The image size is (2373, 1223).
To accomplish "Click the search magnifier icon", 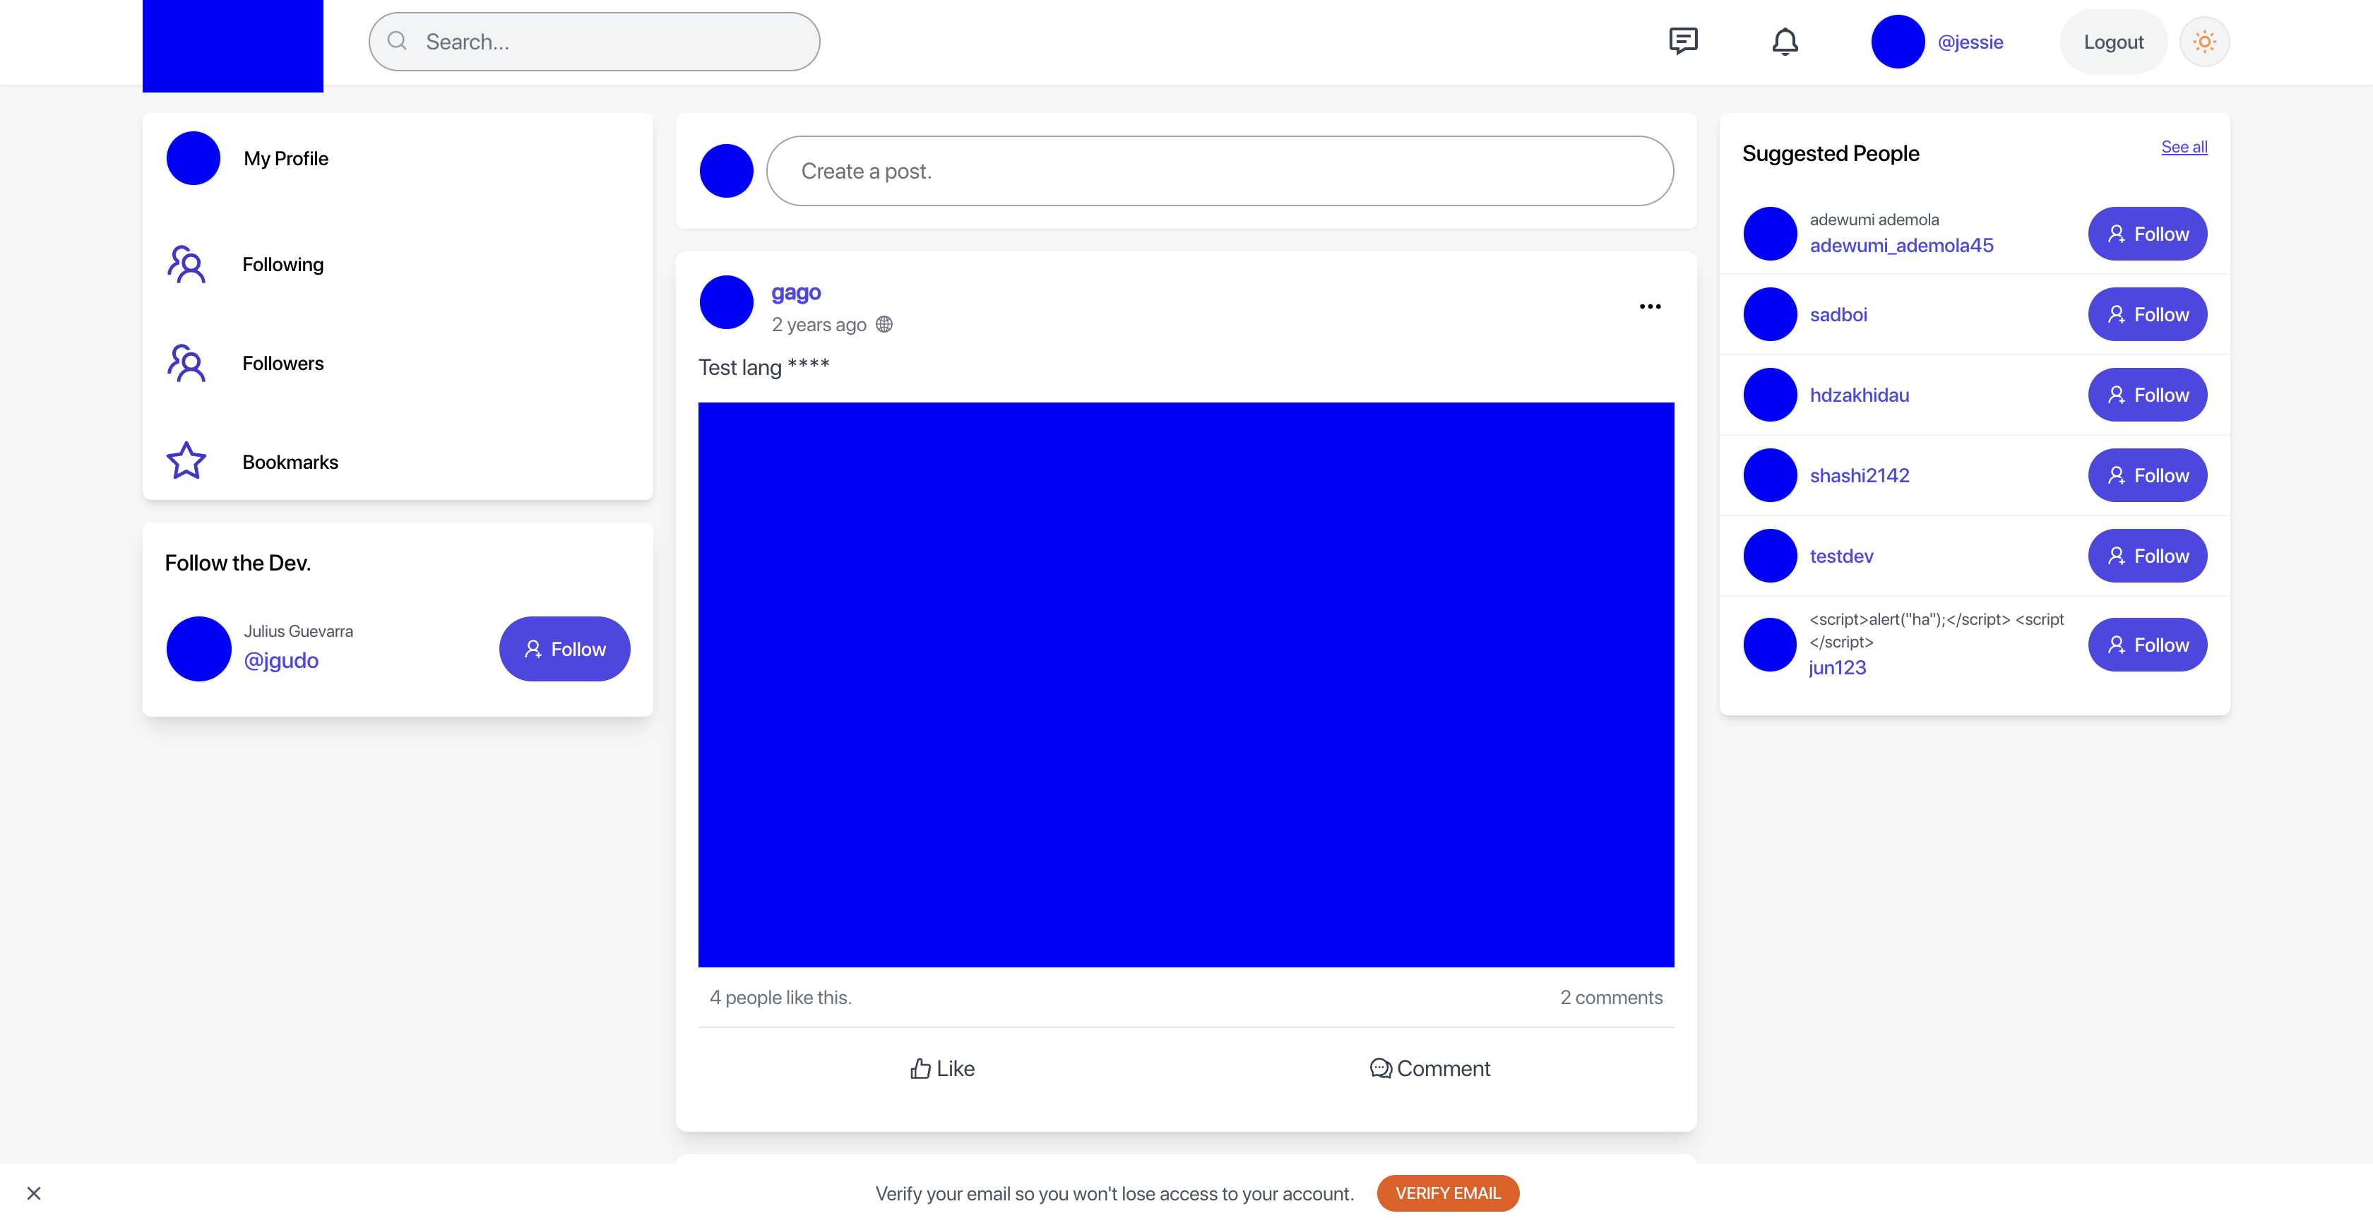I will [397, 42].
